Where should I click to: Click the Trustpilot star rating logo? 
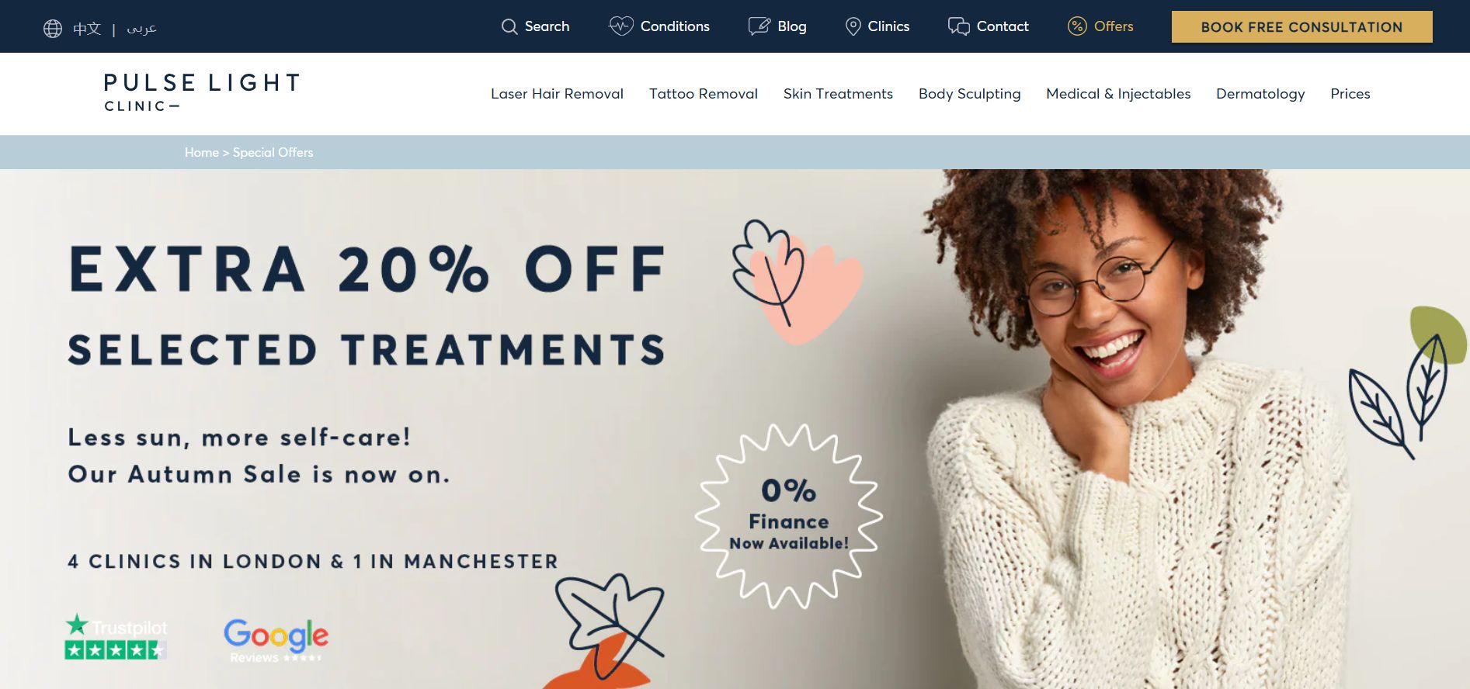(116, 637)
